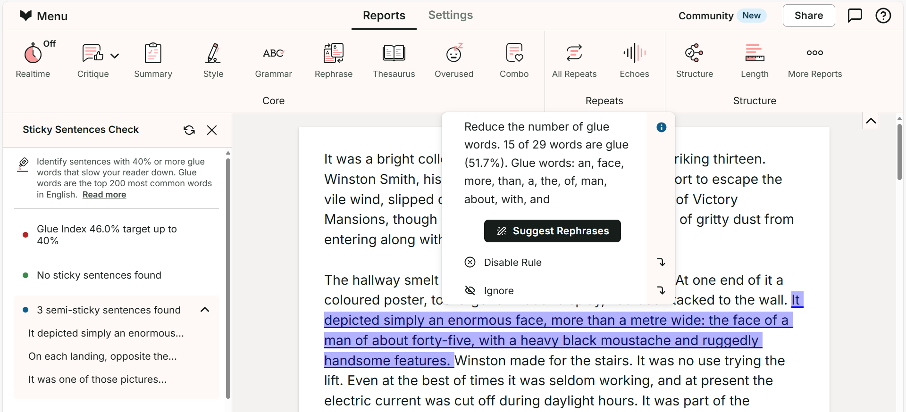Select 'It was one of those pictures...' sentence
Image resolution: width=906 pixels, height=412 pixels.
tap(97, 379)
